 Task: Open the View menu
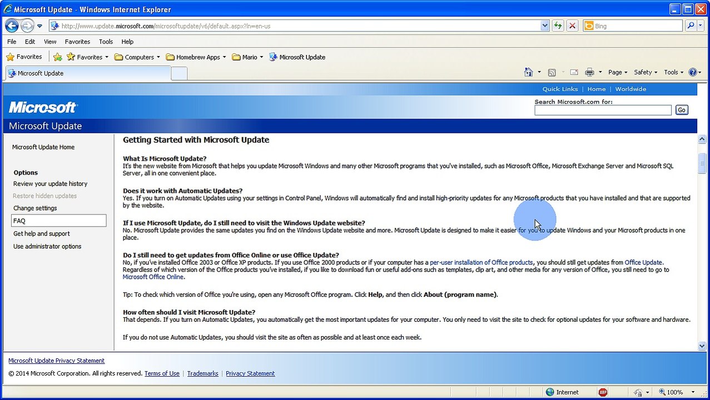(x=50, y=42)
